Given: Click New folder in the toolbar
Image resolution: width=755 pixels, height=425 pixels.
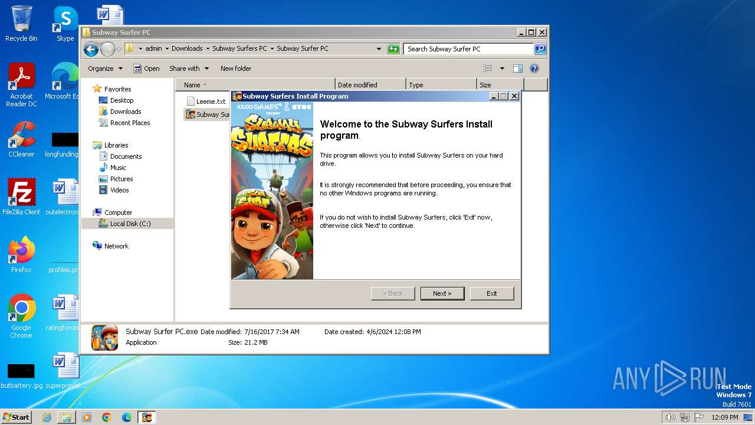Looking at the screenshot, I should point(236,68).
